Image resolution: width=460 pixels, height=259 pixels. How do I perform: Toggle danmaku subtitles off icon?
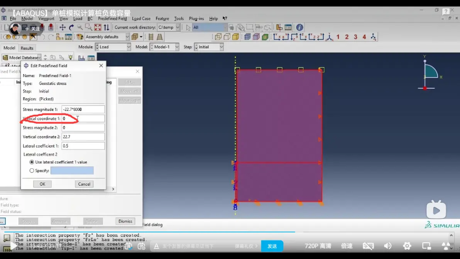(x=368, y=246)
